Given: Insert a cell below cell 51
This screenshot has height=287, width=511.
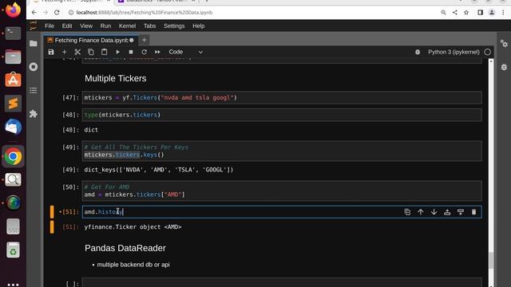Looking at the screenshot, I should tap(461, 212).
